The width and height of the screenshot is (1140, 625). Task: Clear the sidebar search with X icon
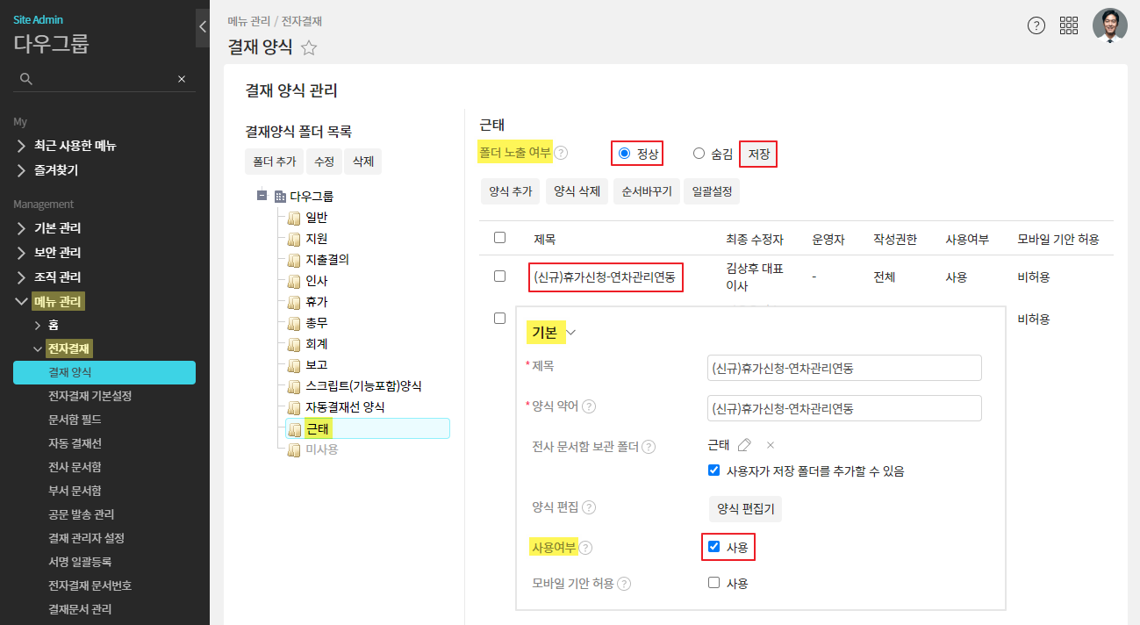pyautogui.click(x=182, y=79)
